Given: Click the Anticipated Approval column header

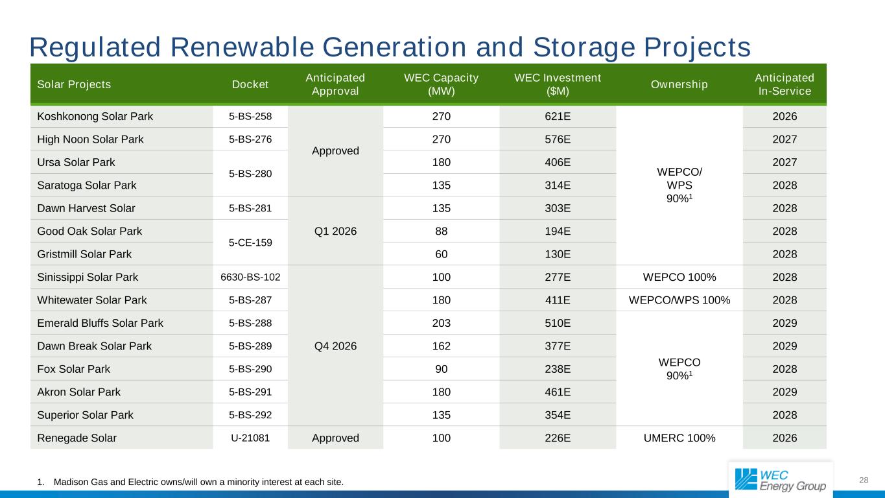Looking at the screenshot, I should (335, 84).
